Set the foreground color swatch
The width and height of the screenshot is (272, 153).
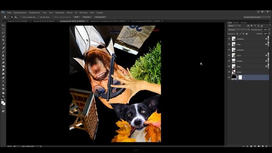pos(3,102)
